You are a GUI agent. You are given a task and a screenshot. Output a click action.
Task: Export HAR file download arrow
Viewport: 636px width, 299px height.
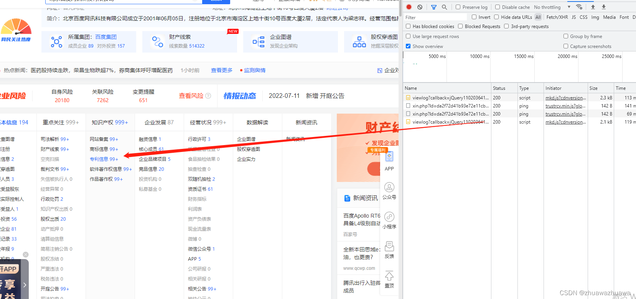[604, 7]
